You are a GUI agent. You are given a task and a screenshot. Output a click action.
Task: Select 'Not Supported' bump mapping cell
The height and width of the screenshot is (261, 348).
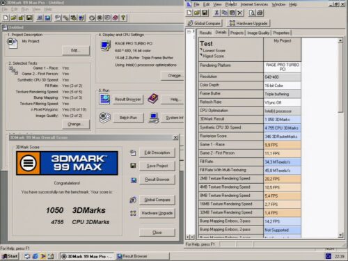283,230
